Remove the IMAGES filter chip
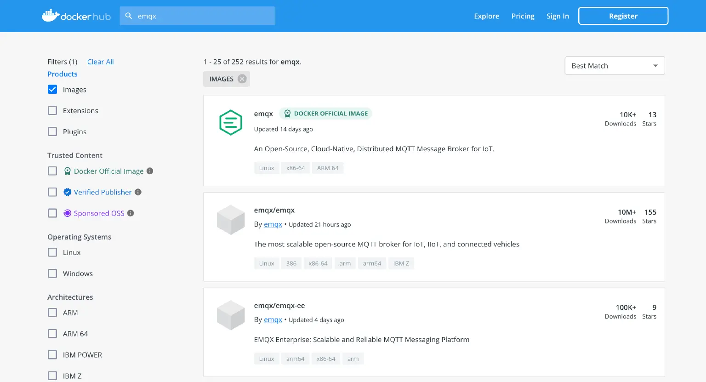The image size is (706, 382). click(242, 79)
